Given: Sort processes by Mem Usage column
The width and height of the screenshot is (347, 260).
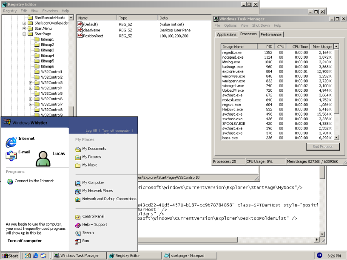Looking at the screenshot, I should (322, 47).
